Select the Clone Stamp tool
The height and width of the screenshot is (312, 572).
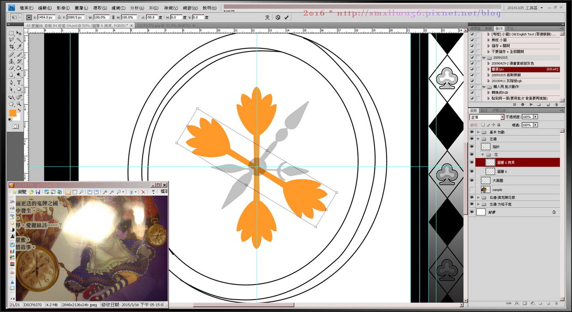[11, 61]
